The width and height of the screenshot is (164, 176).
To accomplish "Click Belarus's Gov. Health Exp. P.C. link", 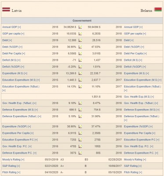I will coord(138,146).
